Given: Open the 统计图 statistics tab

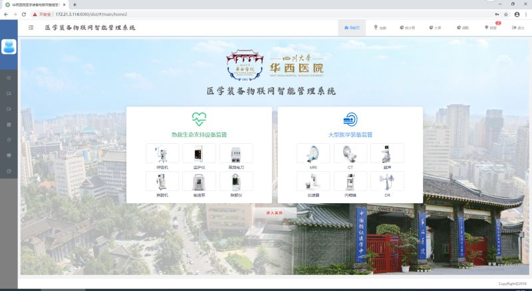Looking at the screenshot, I should pyautogui.click(x=407, y=28).
